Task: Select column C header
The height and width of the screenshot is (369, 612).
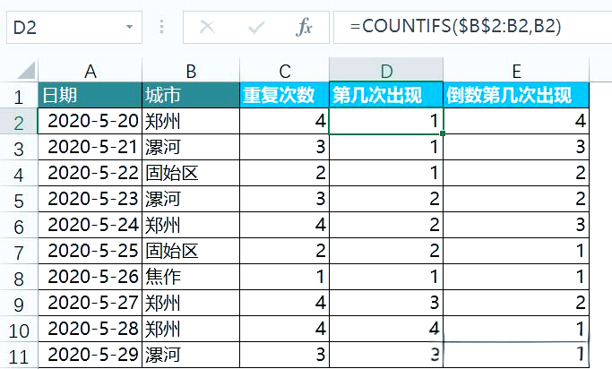Action: (x=285, y=71)
